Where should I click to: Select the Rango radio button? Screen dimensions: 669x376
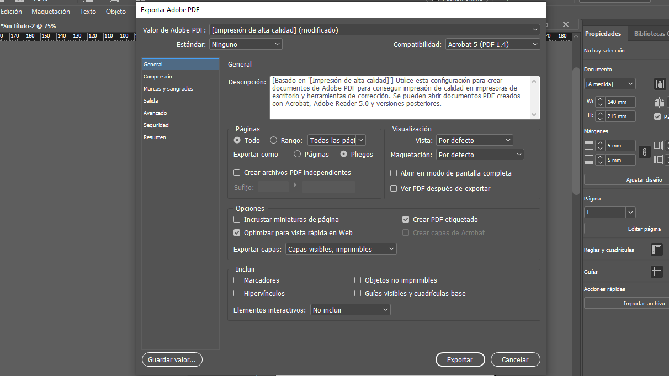tap(273, 141)
